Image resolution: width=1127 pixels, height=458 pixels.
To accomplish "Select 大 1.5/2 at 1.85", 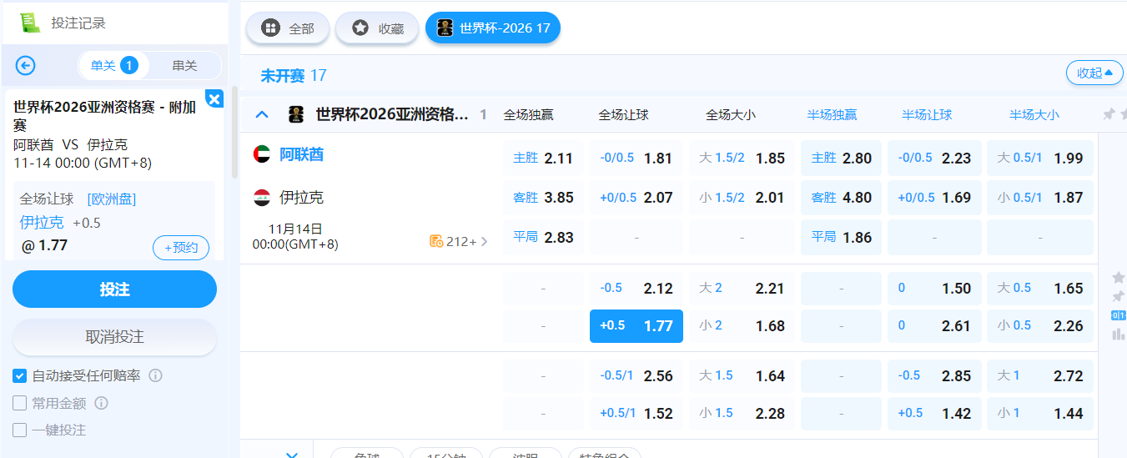I will pos(742,158).
